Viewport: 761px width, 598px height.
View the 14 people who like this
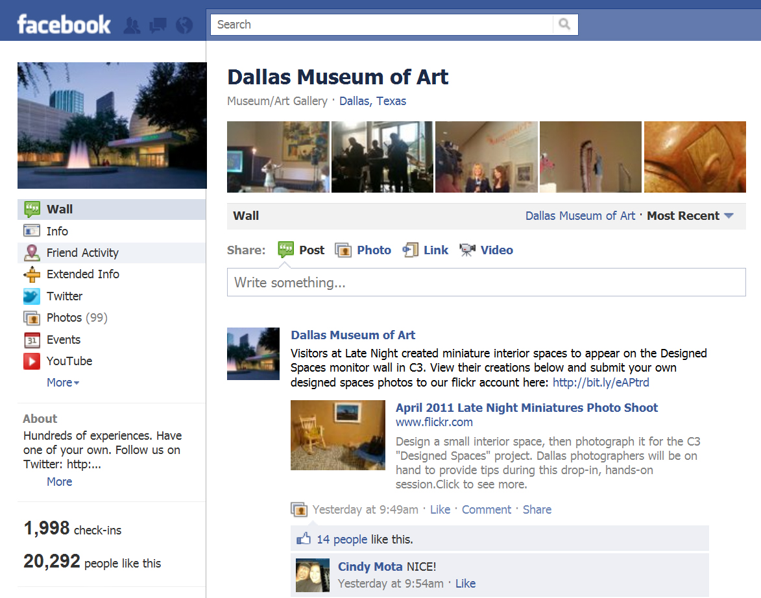coord(342,540)
